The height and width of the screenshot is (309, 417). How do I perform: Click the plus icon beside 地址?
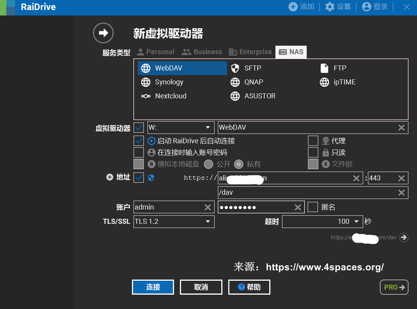(110, 177)
